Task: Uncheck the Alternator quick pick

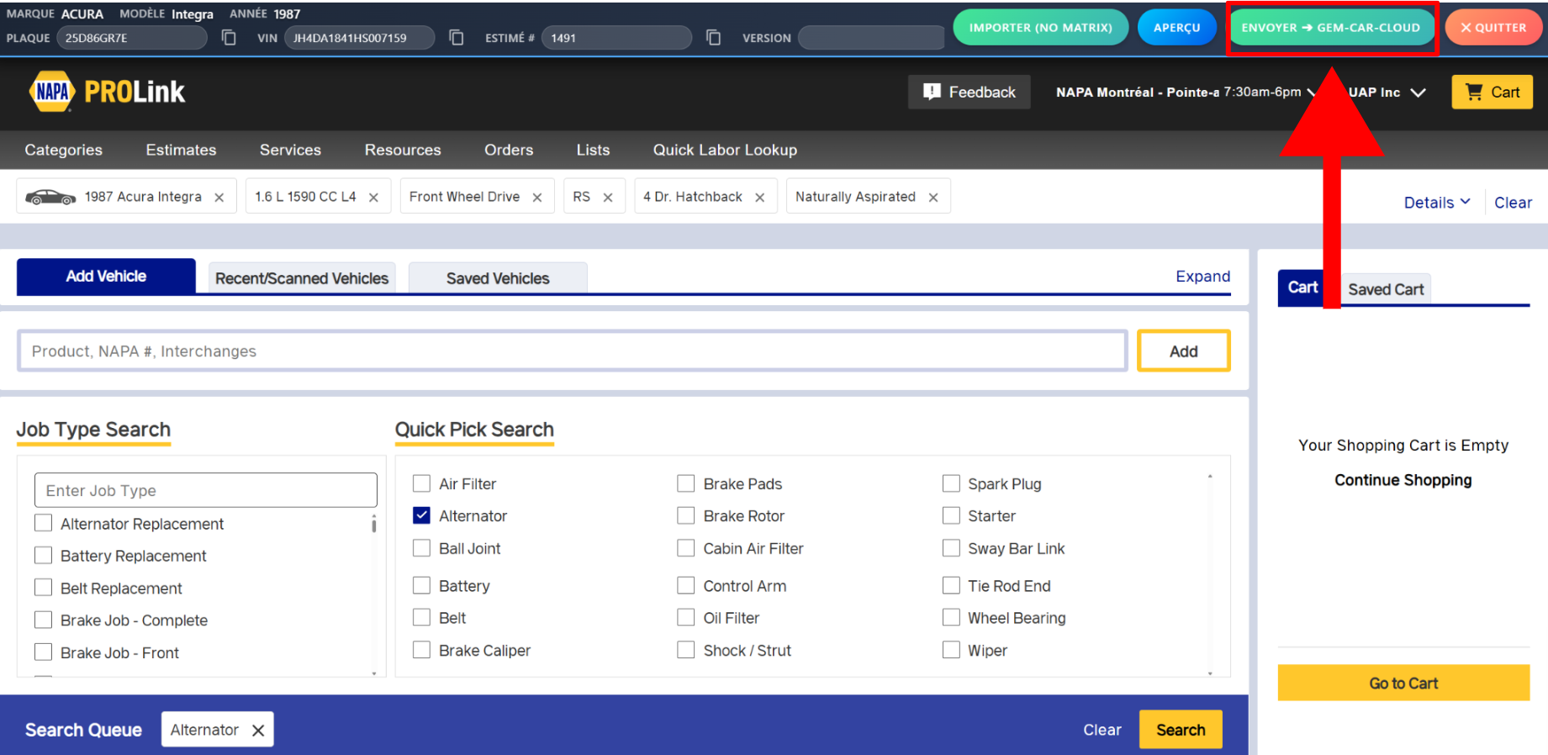Action: [x=422, y=515]
